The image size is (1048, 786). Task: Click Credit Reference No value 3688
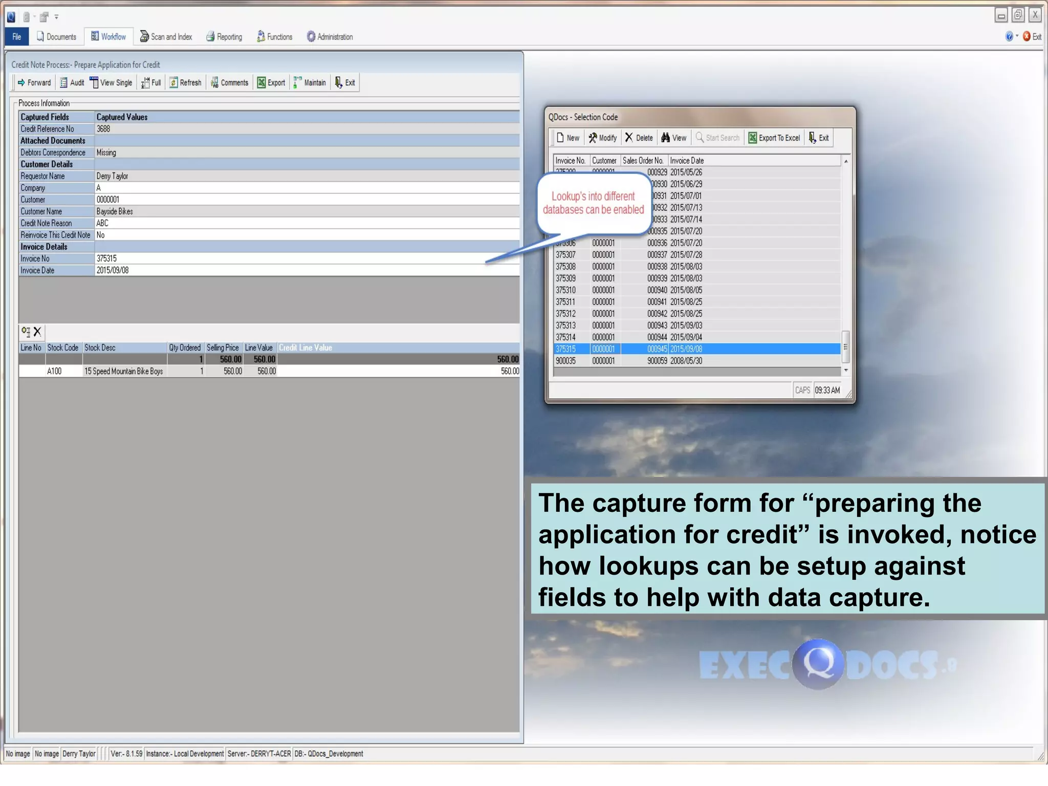pos(307,129)
